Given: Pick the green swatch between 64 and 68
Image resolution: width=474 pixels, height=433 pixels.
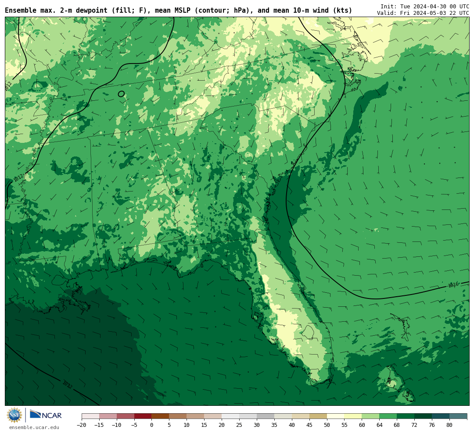Looking at the screenshot, I should coord(388,416).
